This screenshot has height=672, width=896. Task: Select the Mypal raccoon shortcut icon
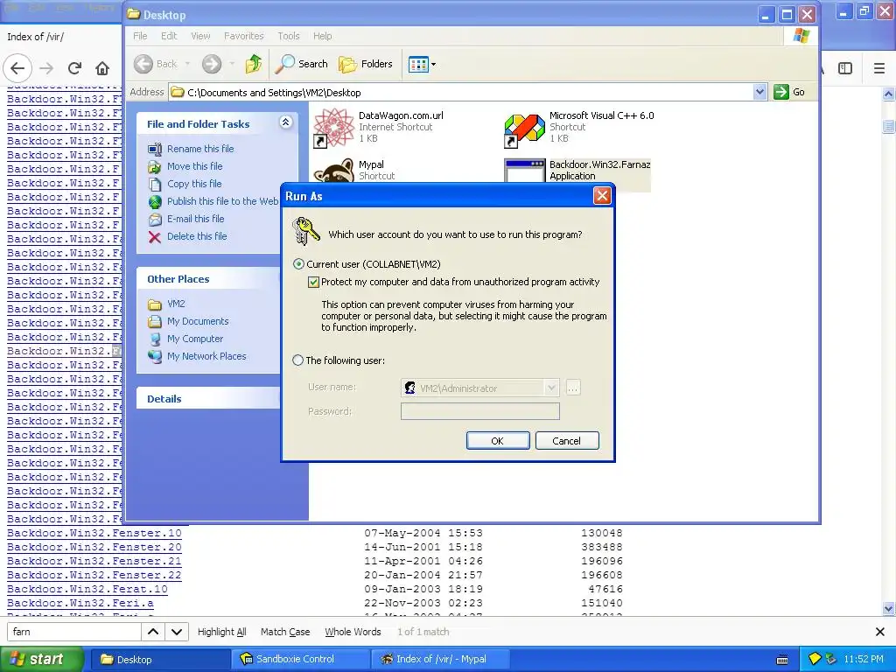[333, 171]
